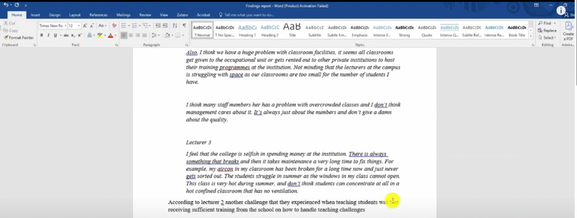This screenshot has height=218, width=577.
Task: Apply paragraph shading paint bucket
Action: [167, 35]
